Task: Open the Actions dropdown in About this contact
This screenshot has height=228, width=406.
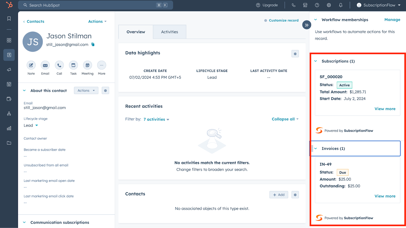Action: [86, 91]
